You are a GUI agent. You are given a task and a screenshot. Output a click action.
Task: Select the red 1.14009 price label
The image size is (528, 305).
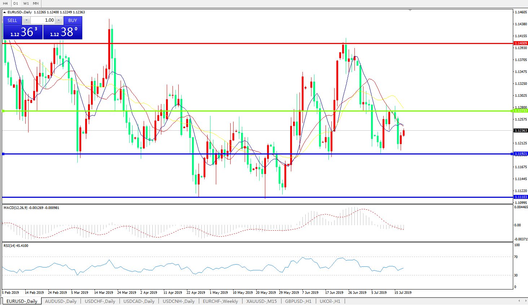tap(520, 43)
